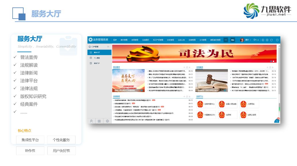Viewport: 297px width, 166px height.
Task: Click the power/logout icon in top bar
Action: coord(277,40)
